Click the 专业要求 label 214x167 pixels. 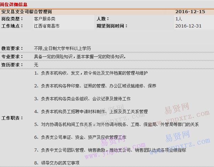(12, 57)
